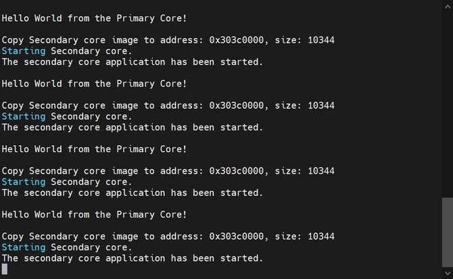Click the word "Copy" in the second Copy line
This screenshot has width=453, height=279.
pyautogui.click(x=13, y=105)
